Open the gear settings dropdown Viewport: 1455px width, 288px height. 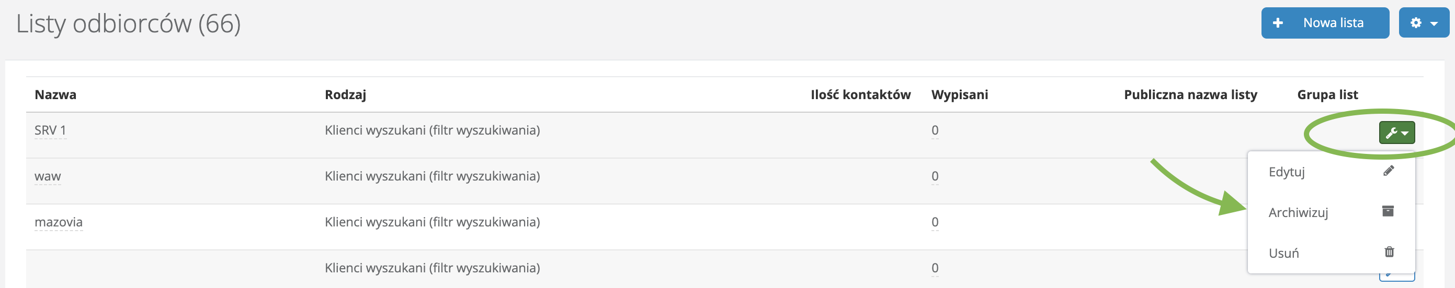point(1424,23)
